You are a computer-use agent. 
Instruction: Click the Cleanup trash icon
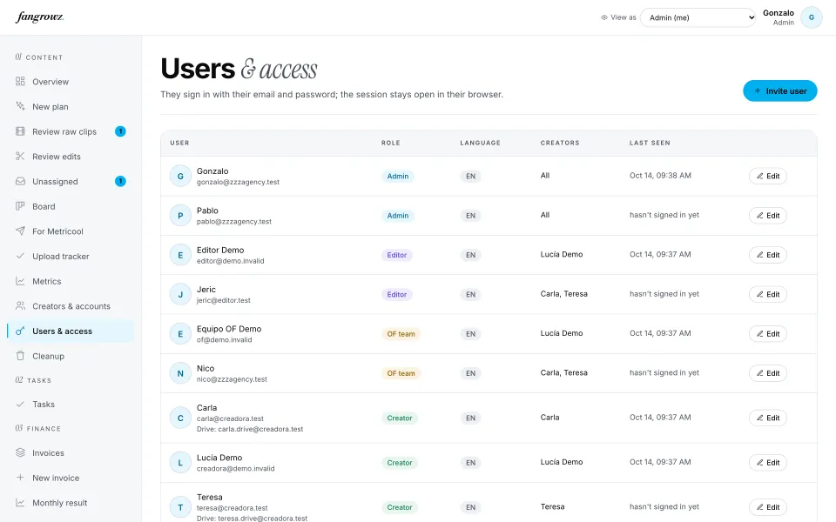20,356
